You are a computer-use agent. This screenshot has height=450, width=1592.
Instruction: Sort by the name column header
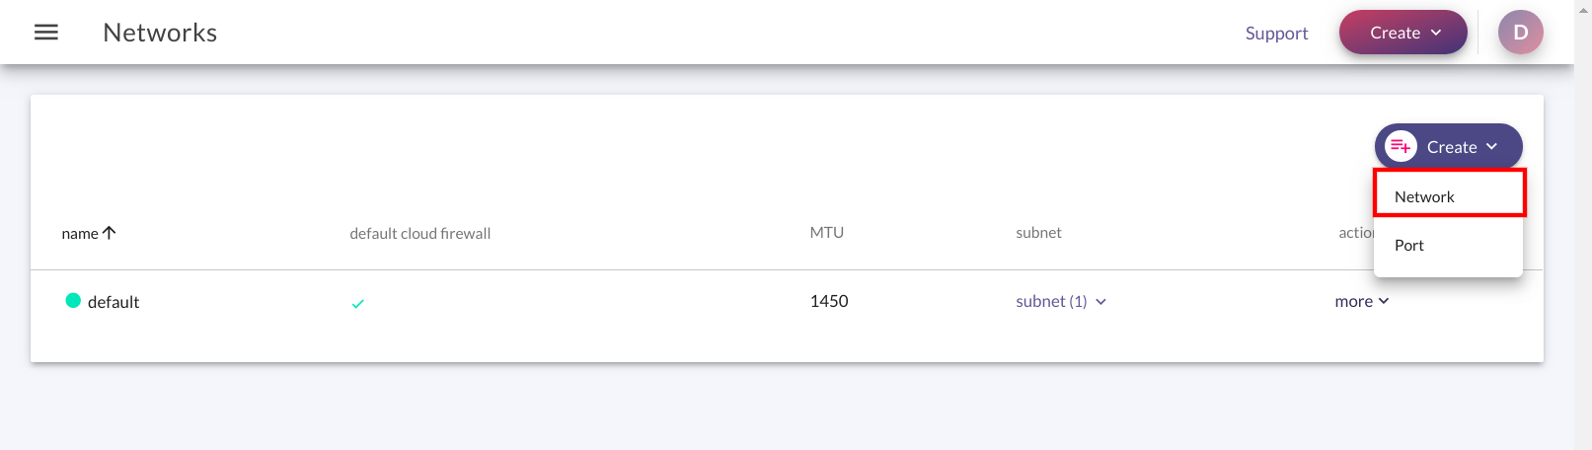pos(80,234)
